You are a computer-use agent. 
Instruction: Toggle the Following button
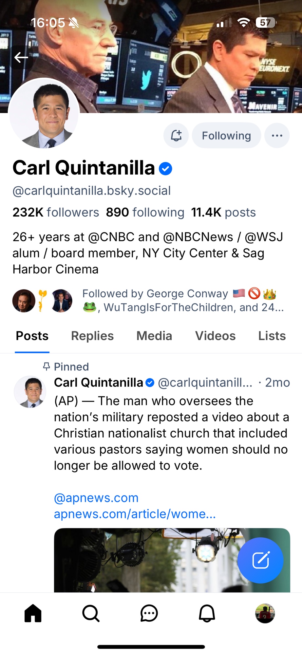226,135
